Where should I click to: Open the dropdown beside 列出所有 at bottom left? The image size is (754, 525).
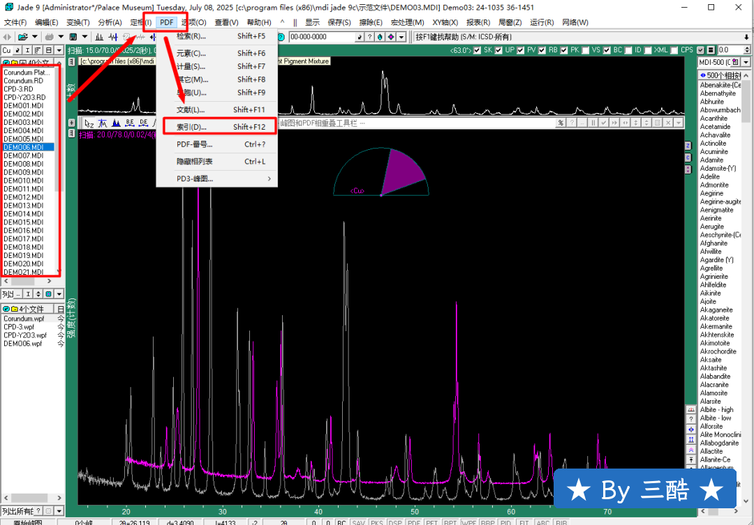coord(59,511)
